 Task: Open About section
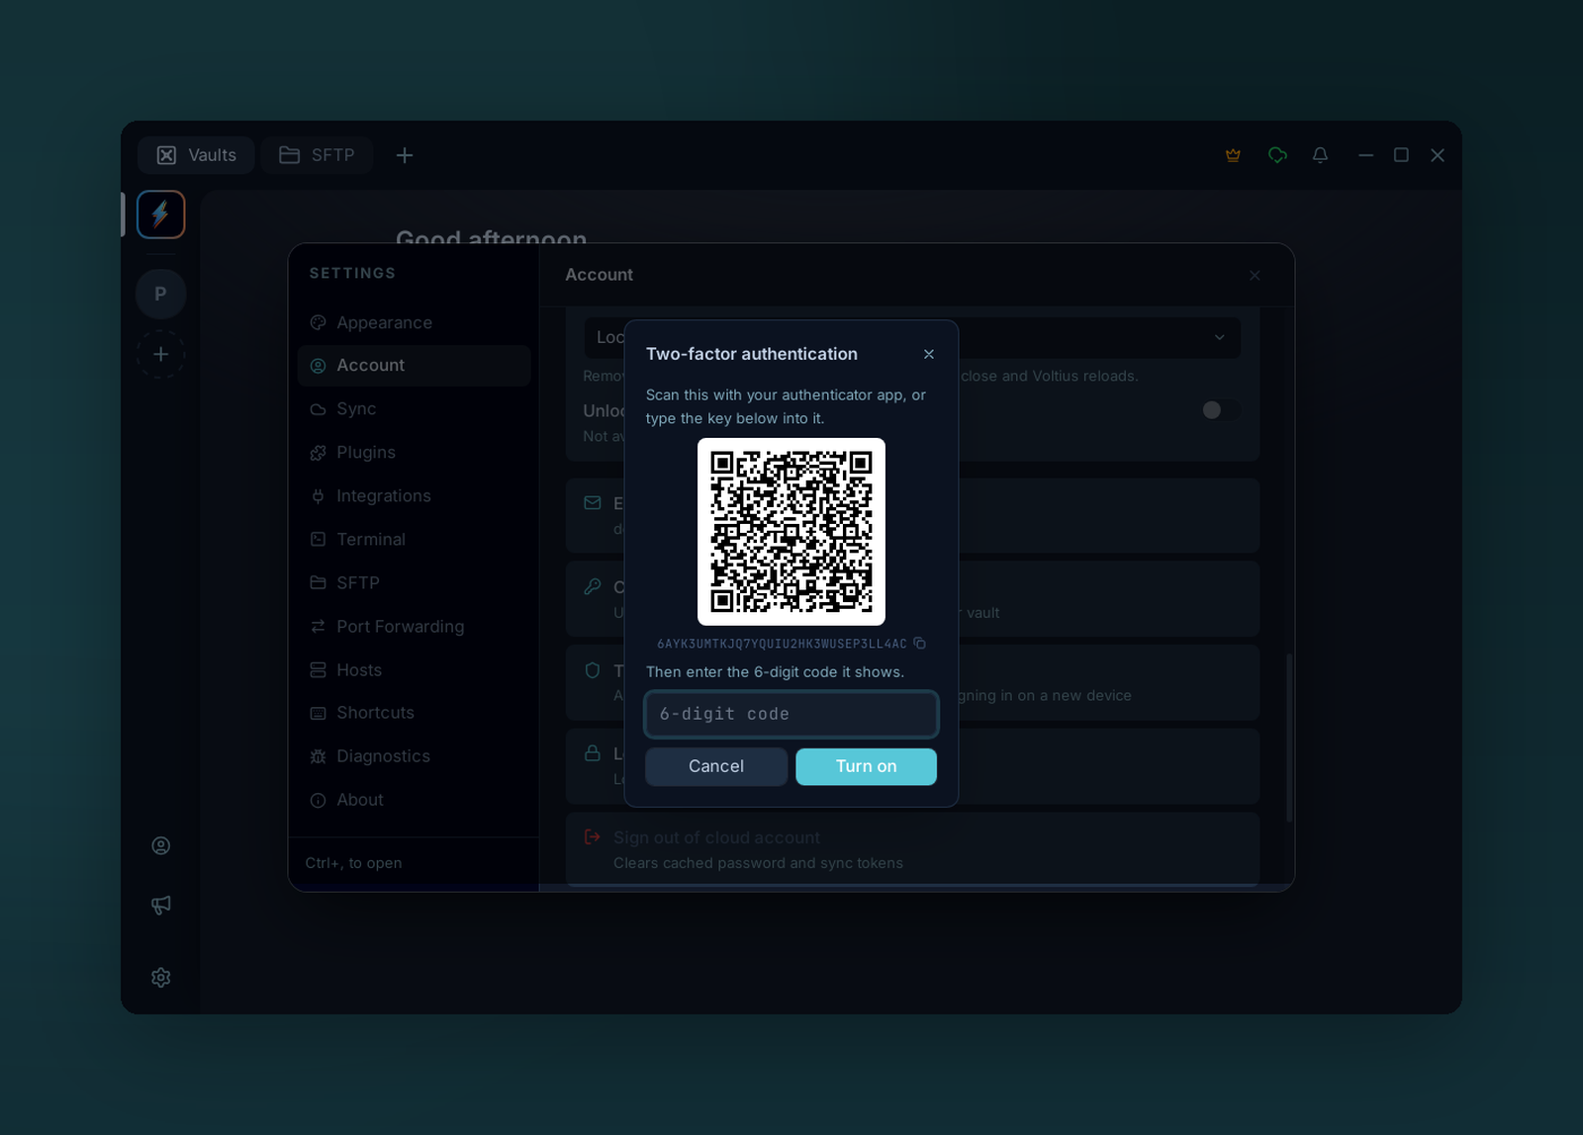[414, 800]
